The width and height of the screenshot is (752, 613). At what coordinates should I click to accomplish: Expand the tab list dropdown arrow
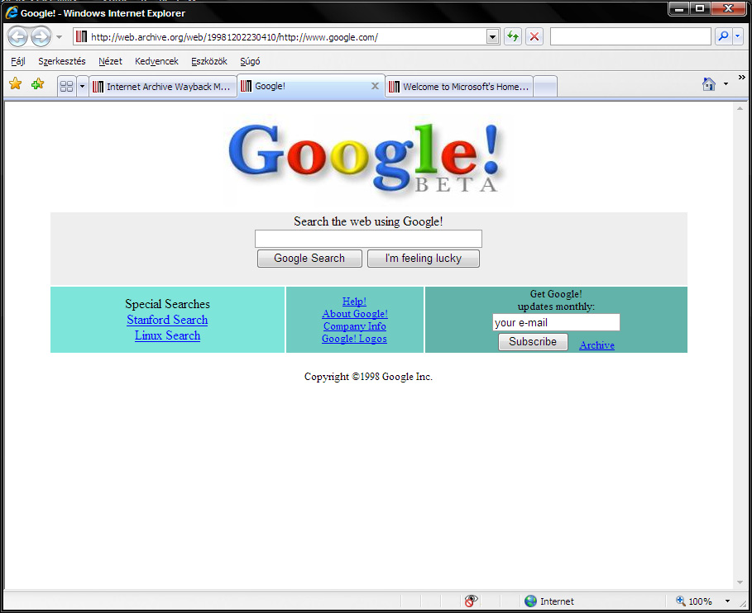coord(82,86)
